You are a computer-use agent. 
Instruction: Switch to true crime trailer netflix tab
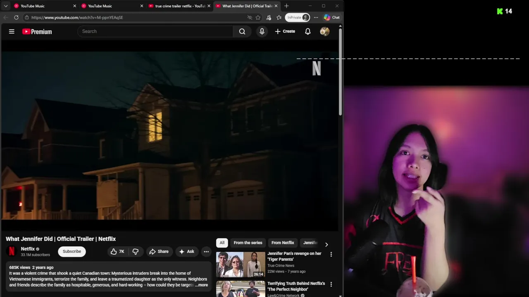point(180,6)
